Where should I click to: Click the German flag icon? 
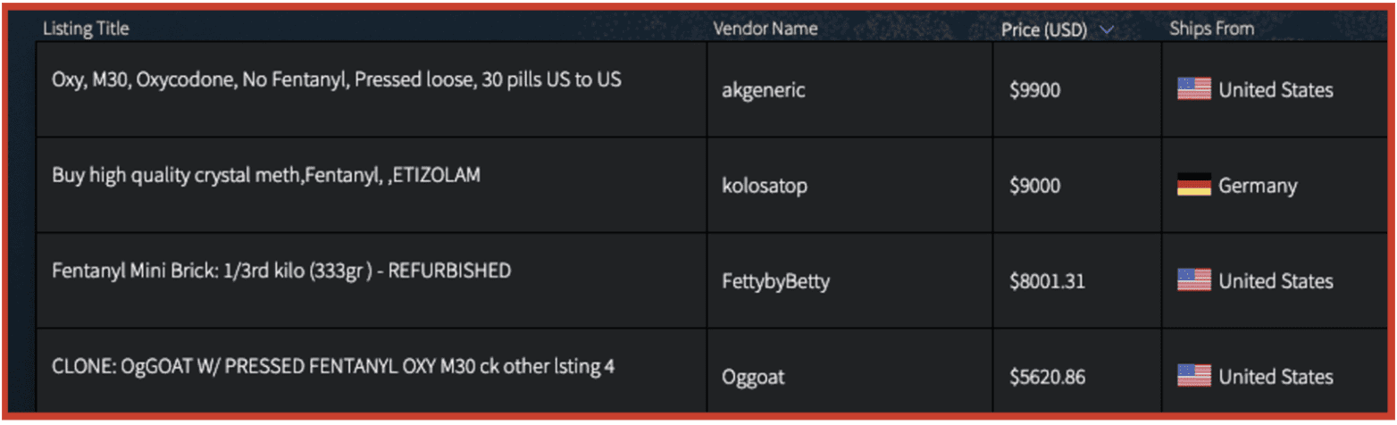(x=1193, y=185)
